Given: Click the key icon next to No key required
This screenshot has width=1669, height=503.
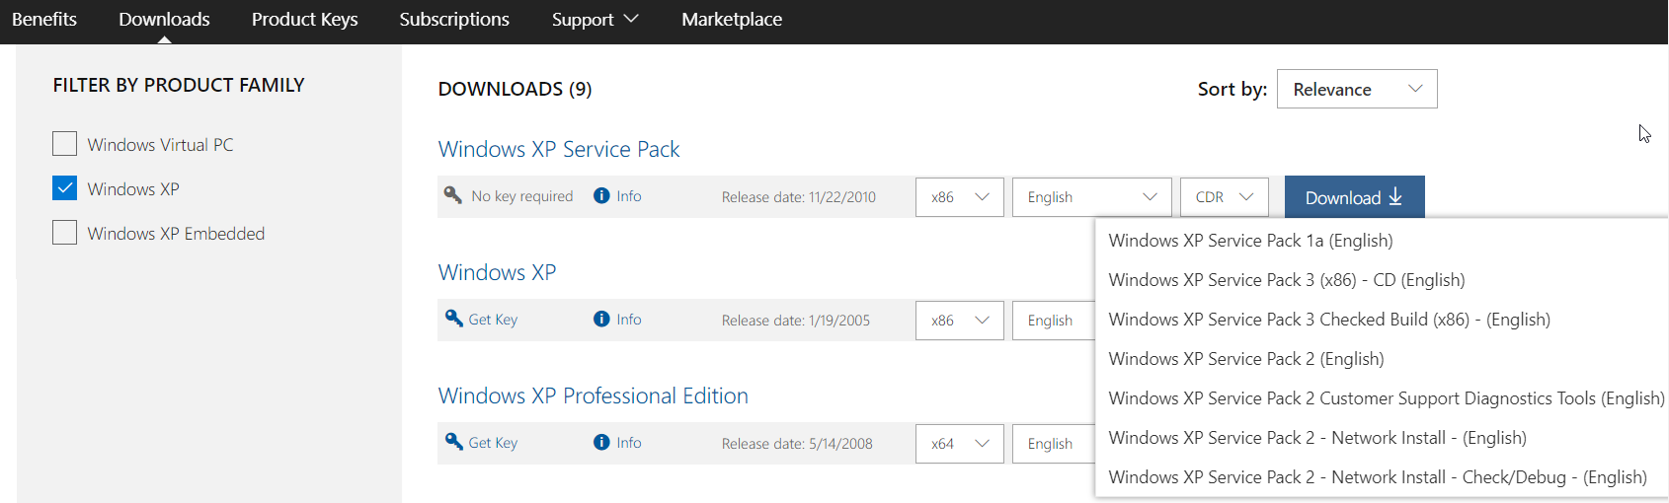Looking at the screenshot, I should pos(453,195).
